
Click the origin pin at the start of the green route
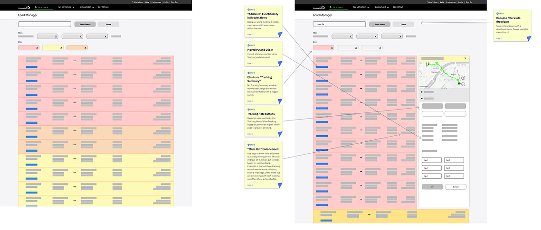coord(428,64)
